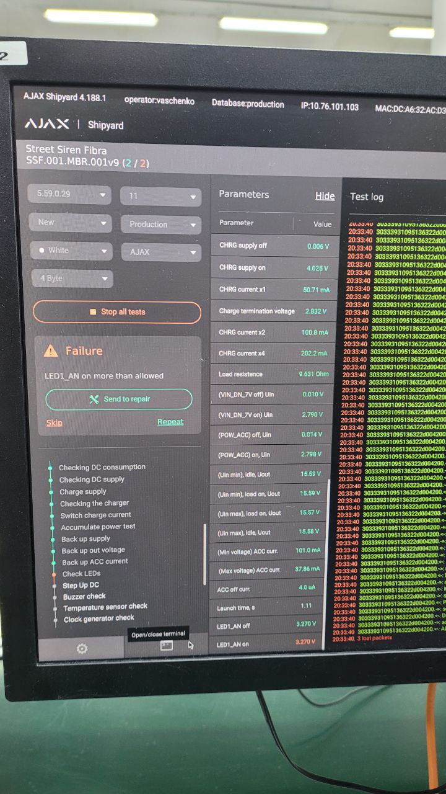Screen dimensions: 446x794
Task: Click the stop square icon in Stop all tests
Action: (93, 312)
